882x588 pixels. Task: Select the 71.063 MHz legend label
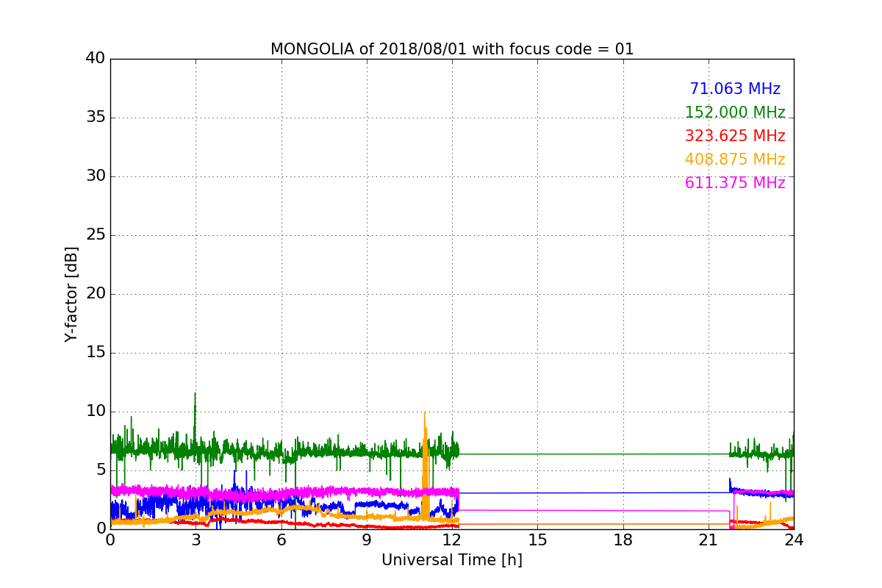(735, 89)
